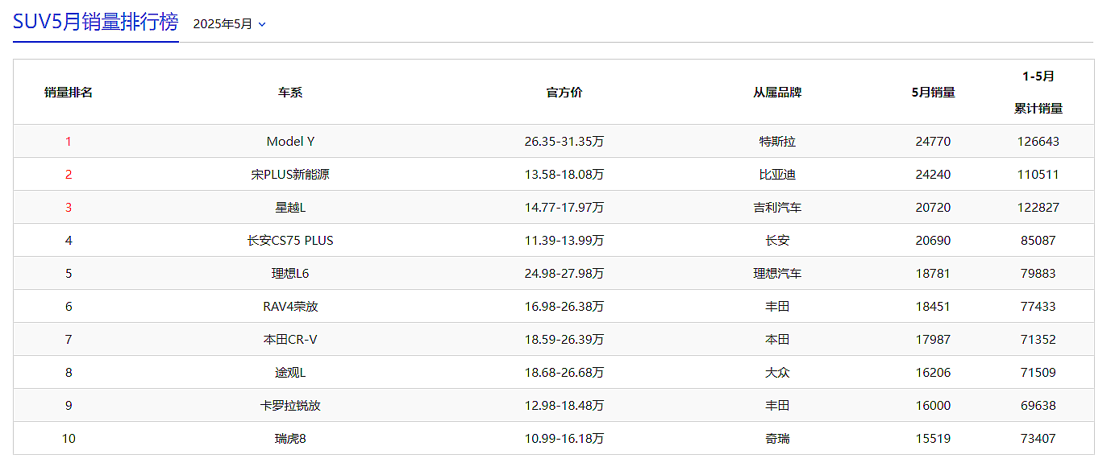The height and width of the screenshot is (471, 1111).
Task: Click price 16.98-26.38万 for RAV4荣放
Action: 564,307
